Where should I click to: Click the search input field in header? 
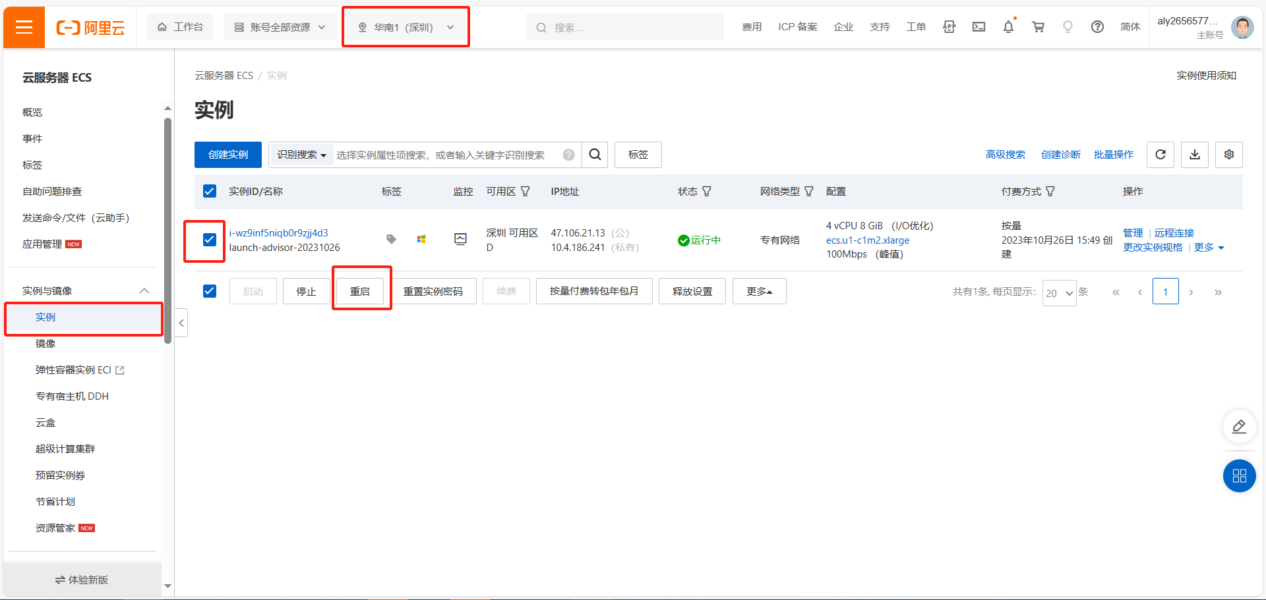[x=625, y=27]
